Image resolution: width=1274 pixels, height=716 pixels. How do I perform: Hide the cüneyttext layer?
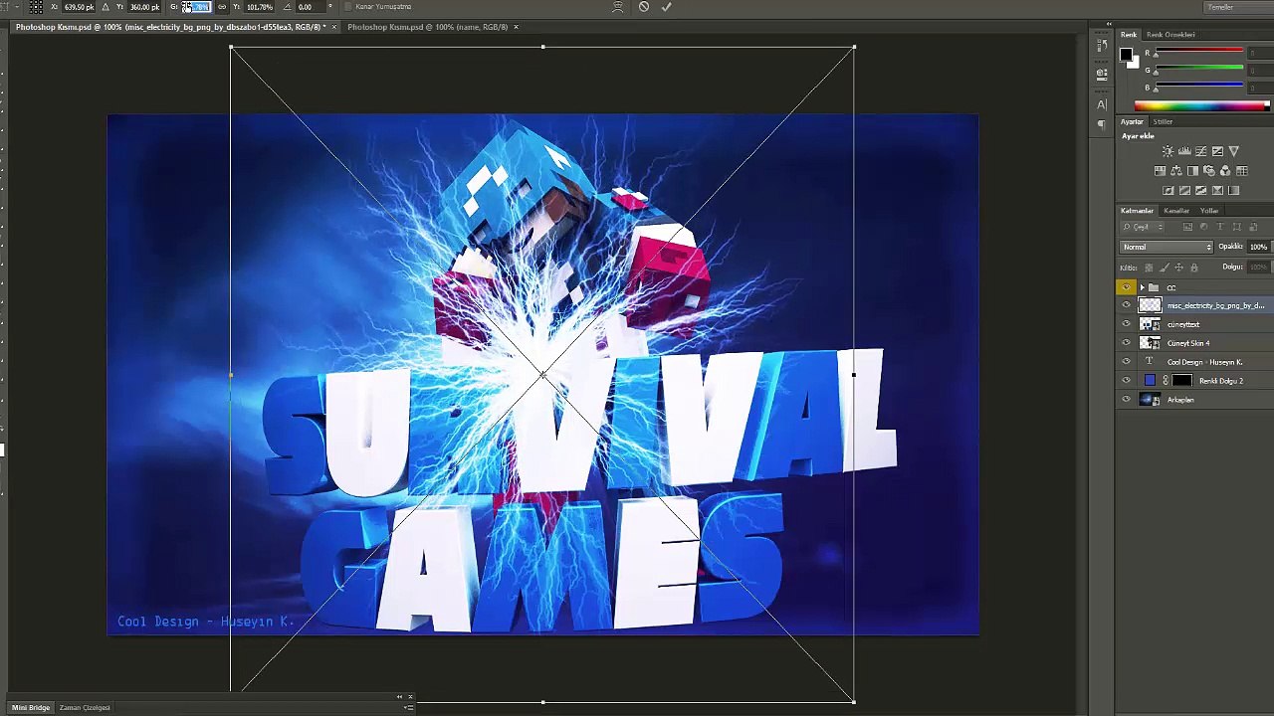coord(1127,324)
